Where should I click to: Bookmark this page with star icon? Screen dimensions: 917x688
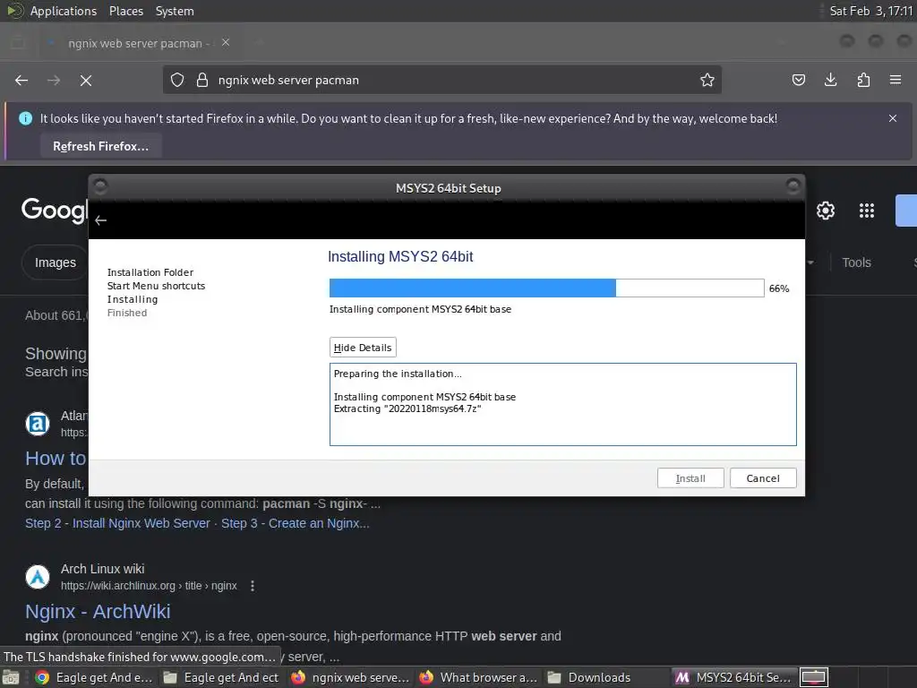(707, 80)
